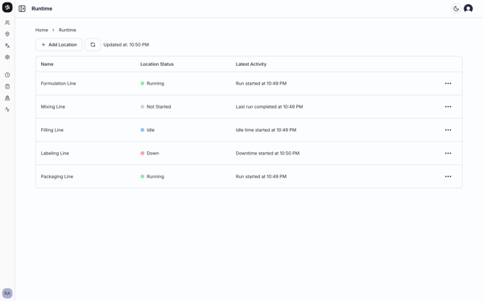Click the Latest Activity column header

(251, 64)
